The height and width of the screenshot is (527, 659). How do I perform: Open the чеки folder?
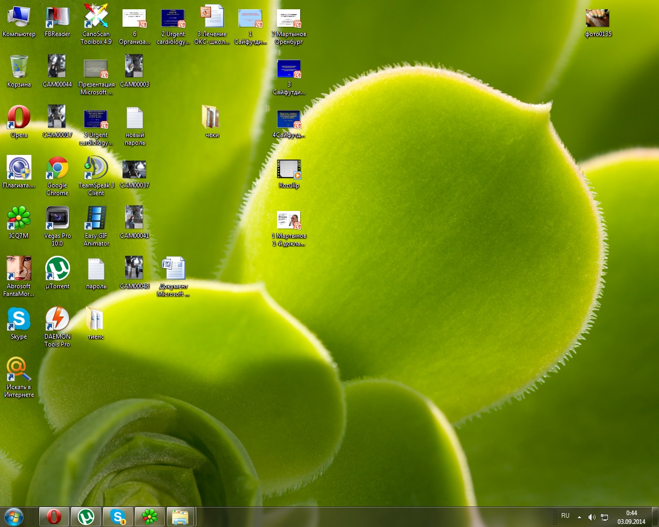pyautogui.click(x=212, y=121)
